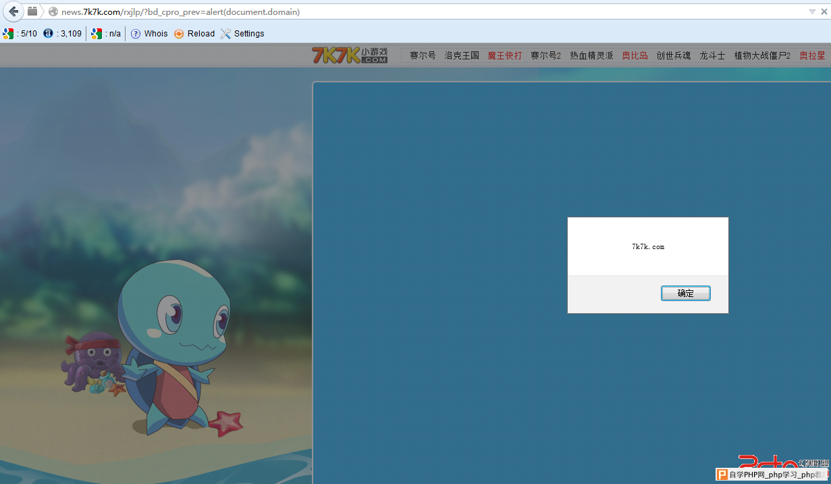Click the 确定 button in alert dialog
Viewport: 831px width, 484px height.
(685, 293)
